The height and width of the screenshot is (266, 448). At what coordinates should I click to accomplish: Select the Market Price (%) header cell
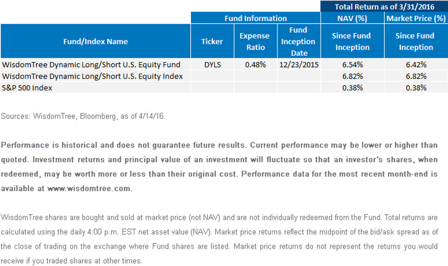pyautogui.click(x=416, y=18)
